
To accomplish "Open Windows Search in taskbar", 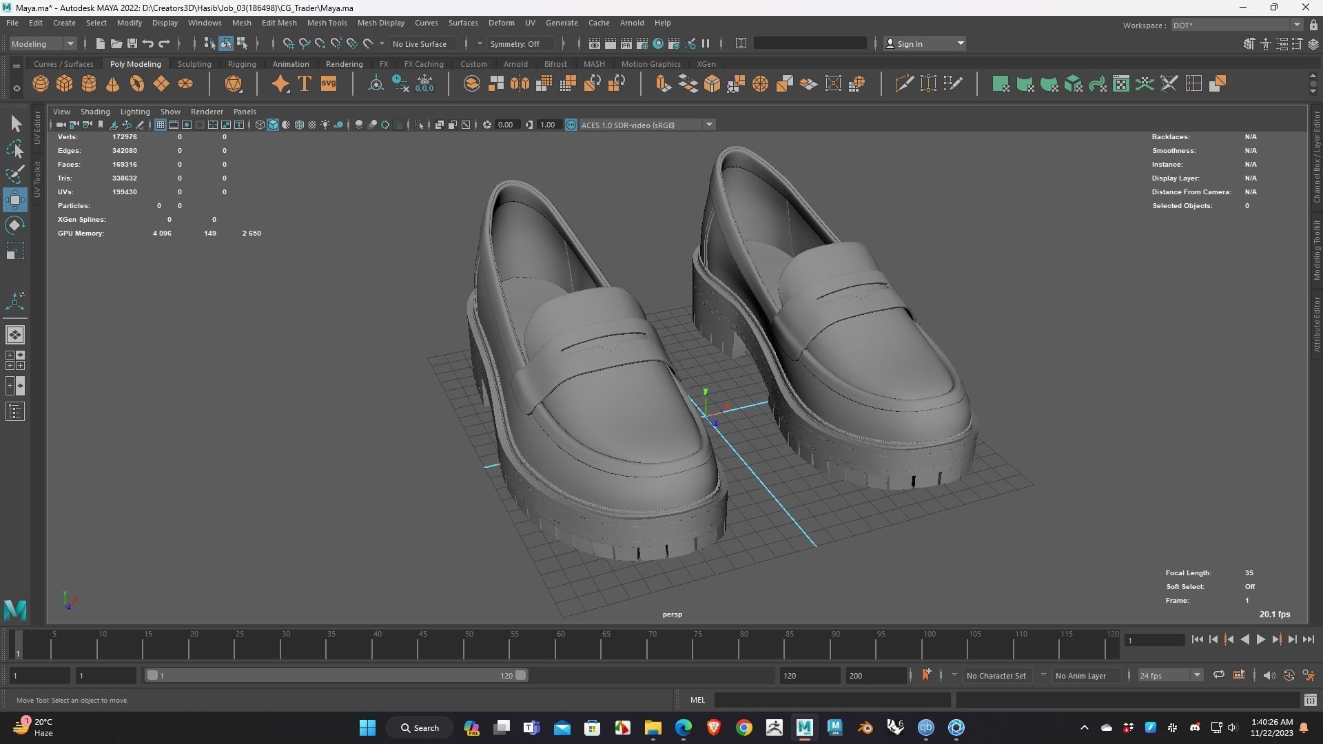I will pos(420,727).
